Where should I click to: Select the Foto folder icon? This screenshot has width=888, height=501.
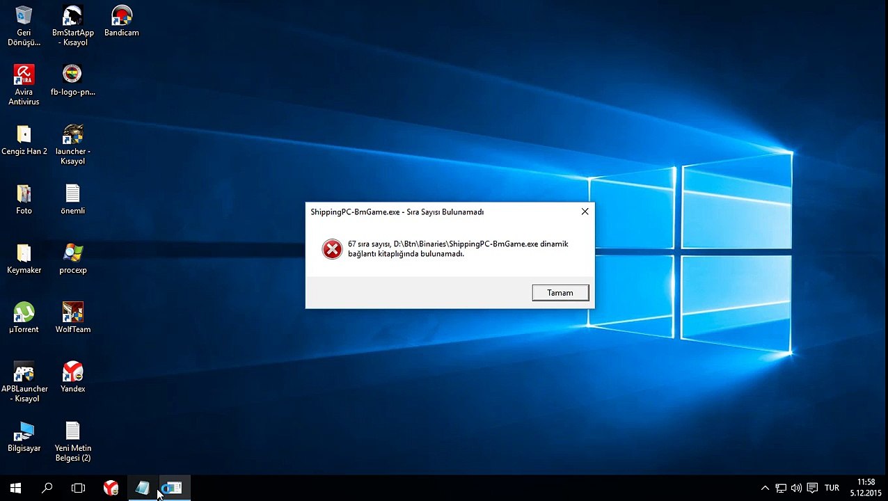click(24, 199)
